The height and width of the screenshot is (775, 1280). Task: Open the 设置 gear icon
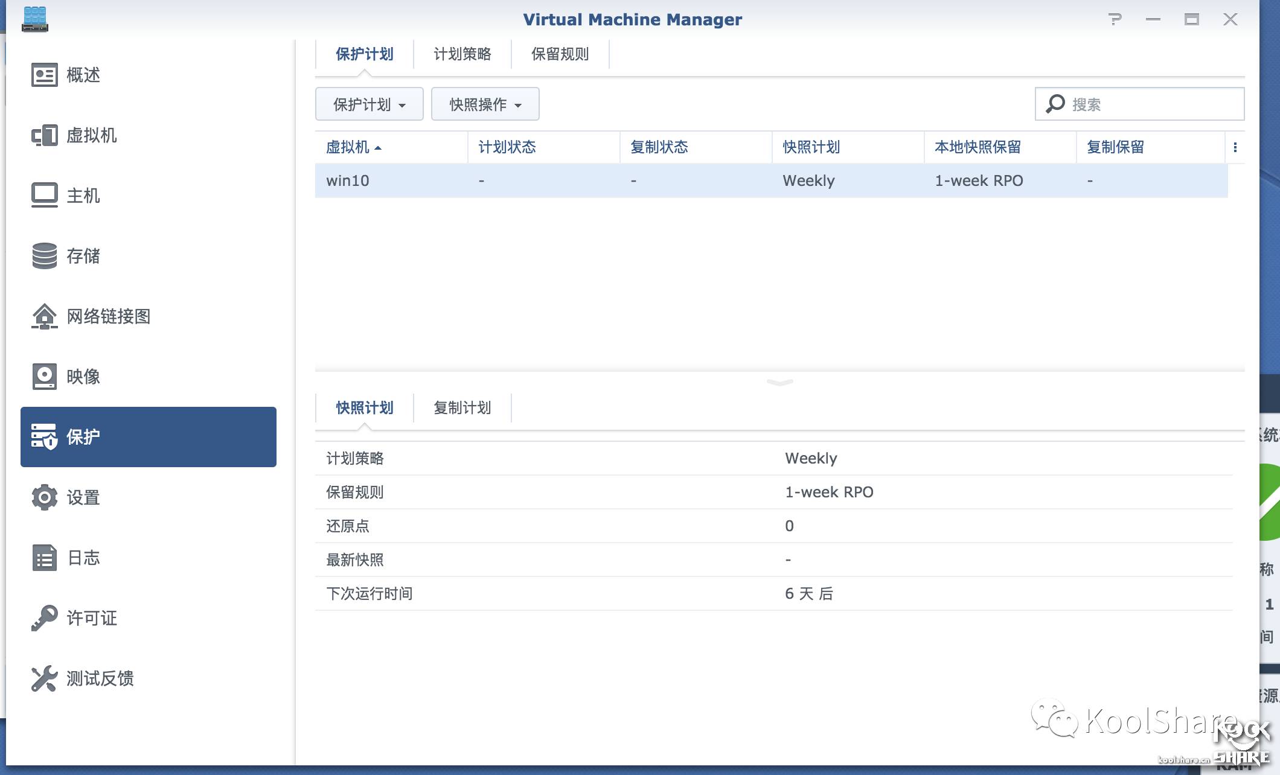click(x=44, y=497)
